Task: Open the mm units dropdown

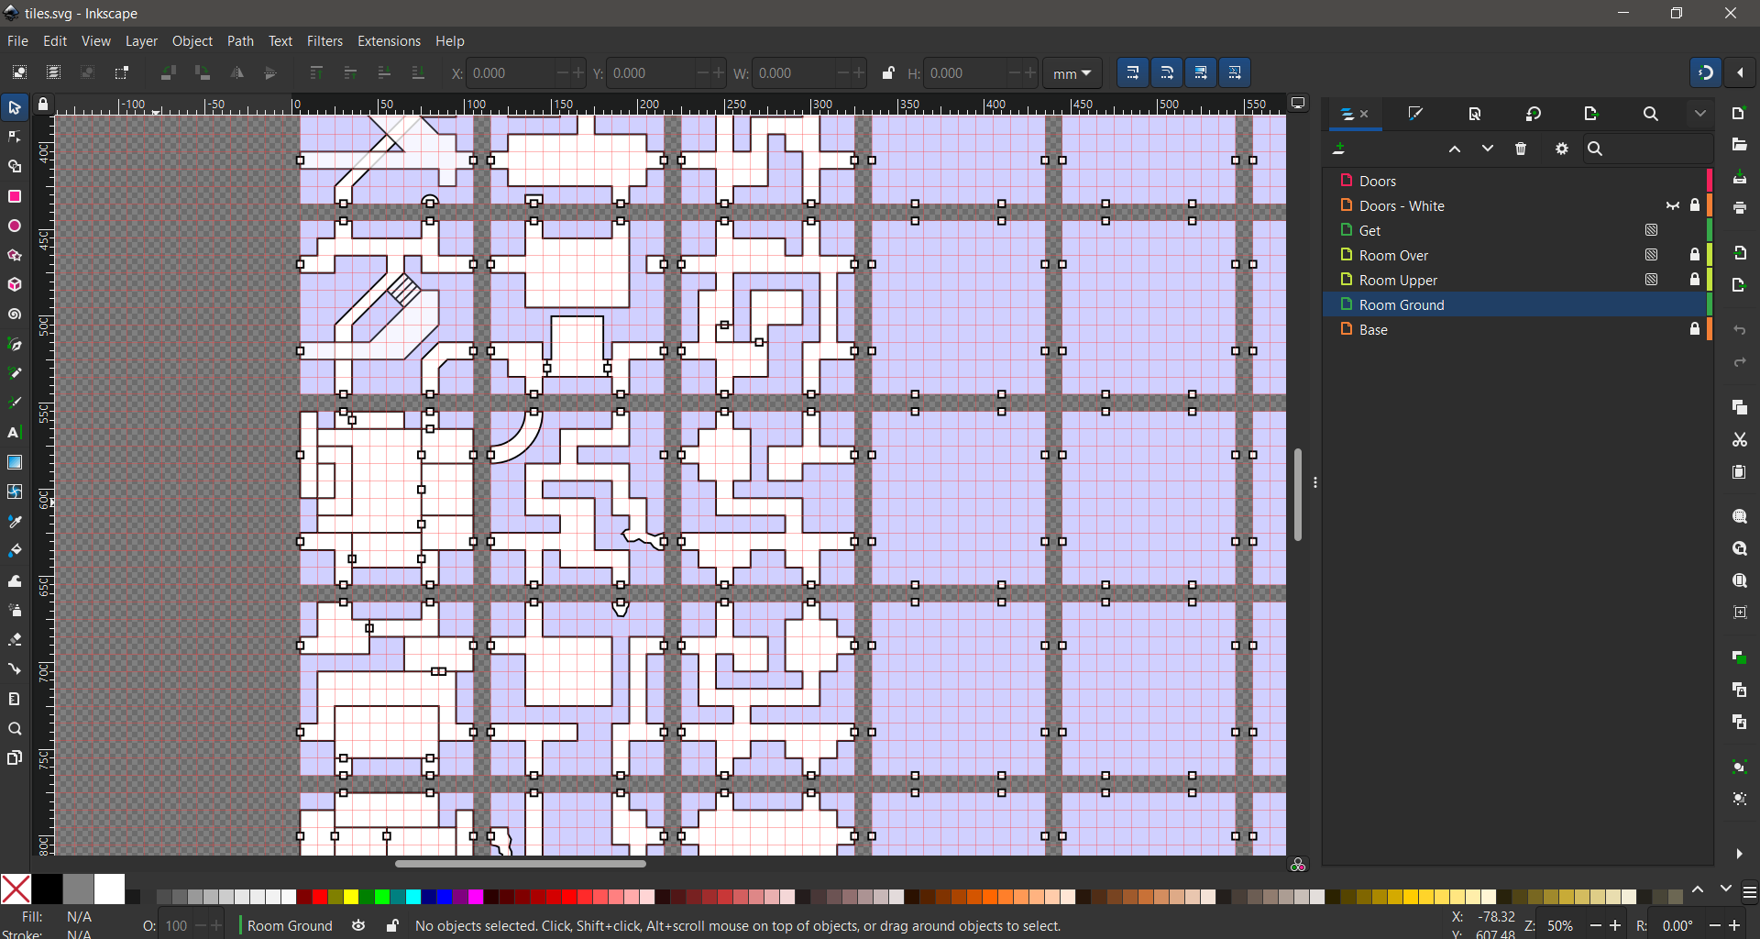Action: pos(1072,73)
